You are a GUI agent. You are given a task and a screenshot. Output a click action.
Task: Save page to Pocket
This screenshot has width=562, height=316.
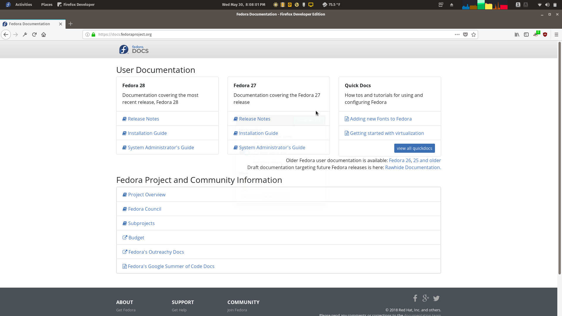point(465,35)
